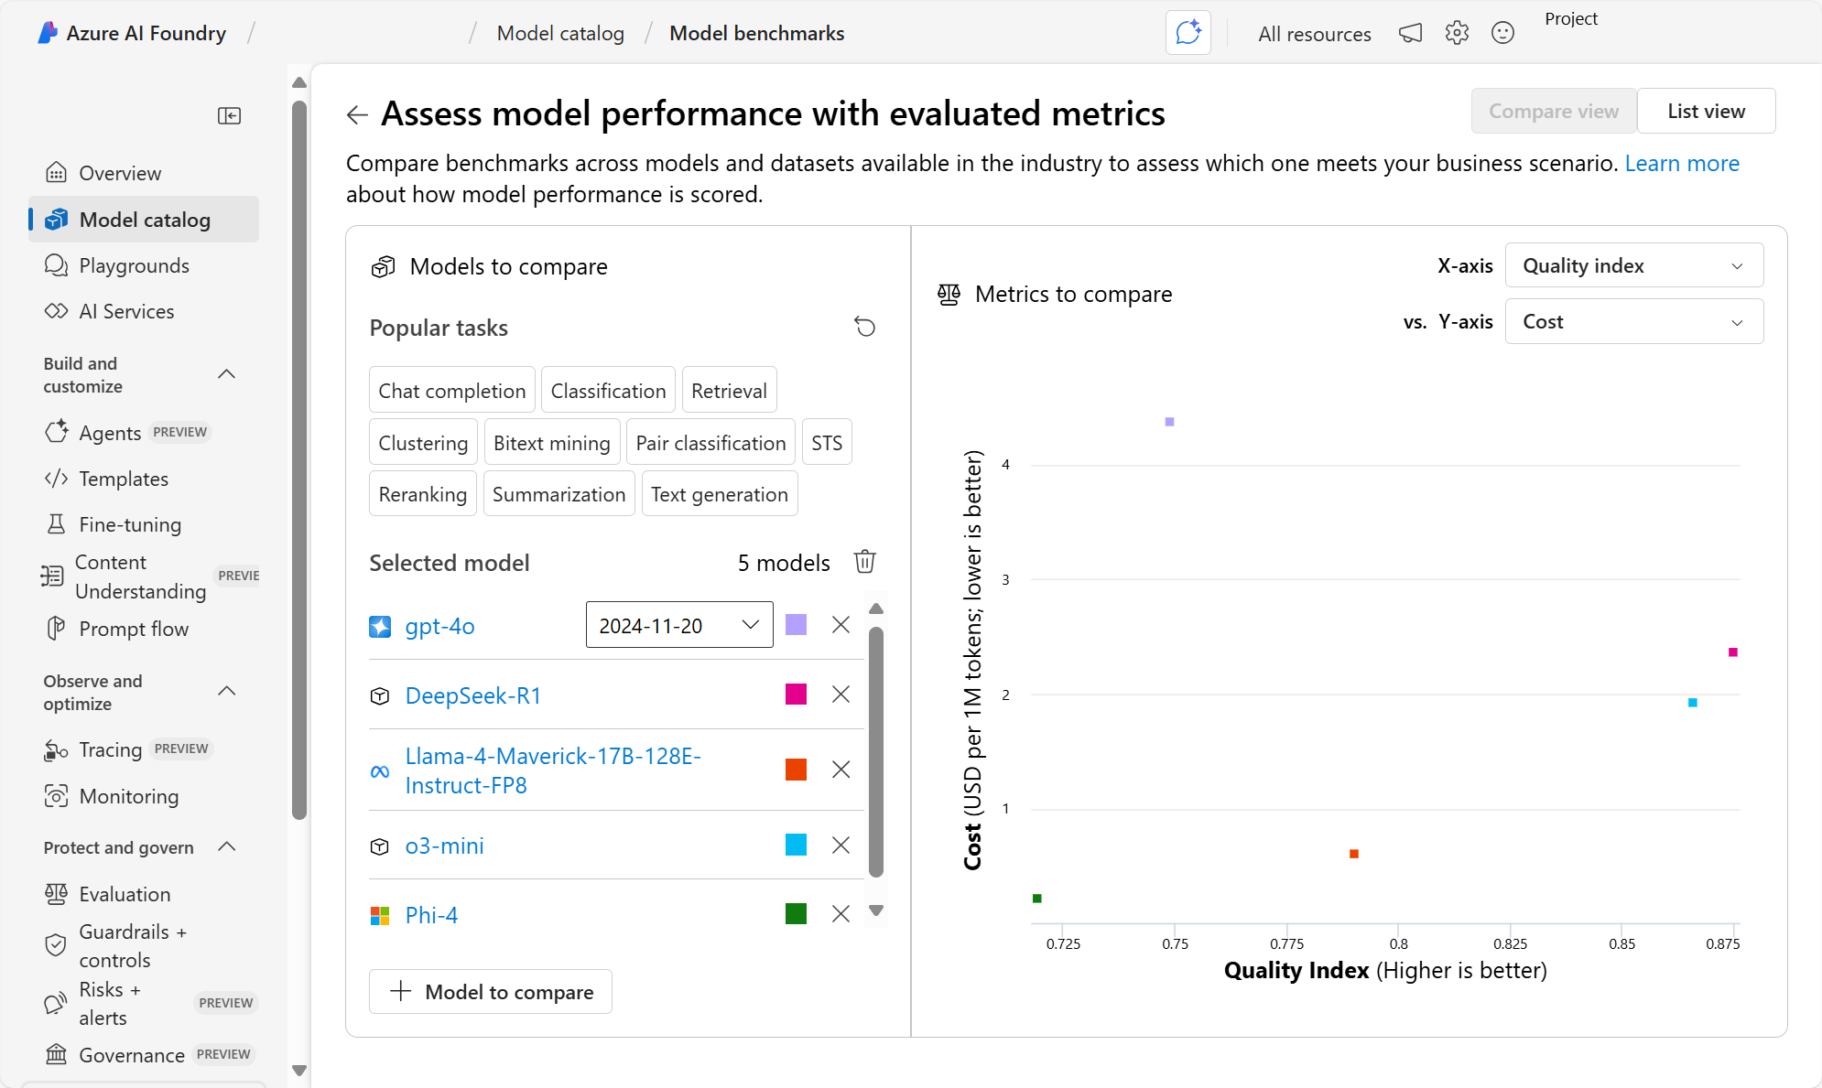Toggle the Clustering task filter

(x=423, y=443)
